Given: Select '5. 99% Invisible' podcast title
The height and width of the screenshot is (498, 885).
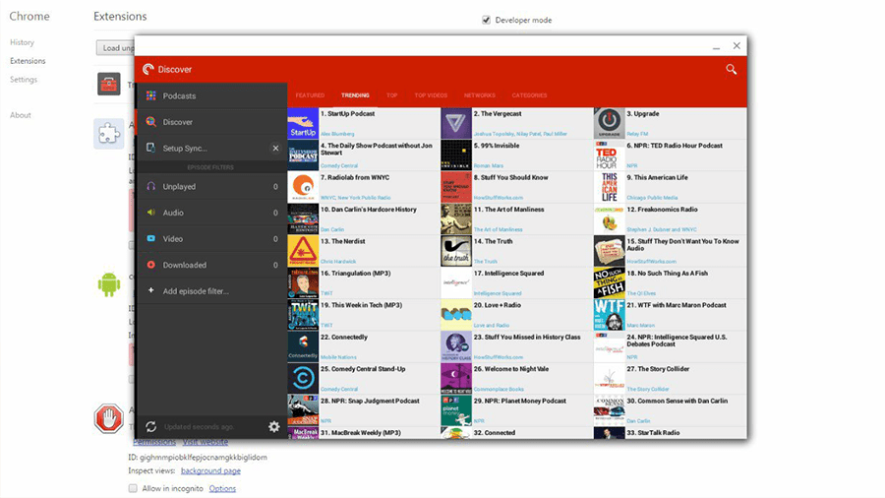Looking at the screenshot, I should pos(497,146).
